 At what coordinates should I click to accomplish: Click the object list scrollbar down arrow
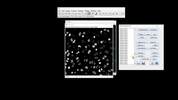(x=135, y=64)
